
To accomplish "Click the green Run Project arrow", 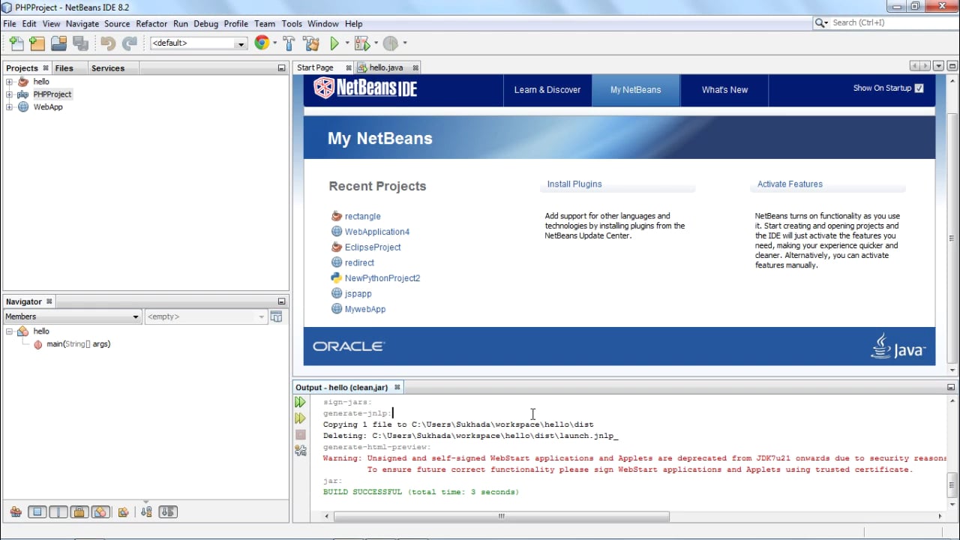I will point(334,43).
